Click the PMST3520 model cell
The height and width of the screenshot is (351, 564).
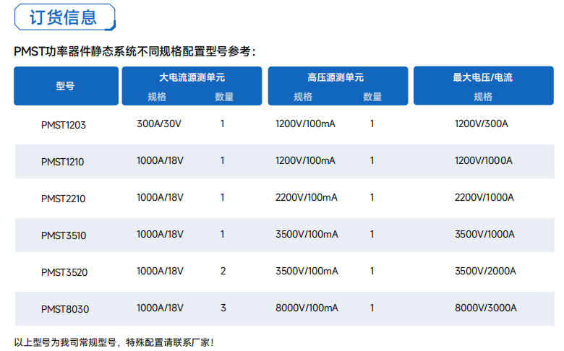(64, 272)
